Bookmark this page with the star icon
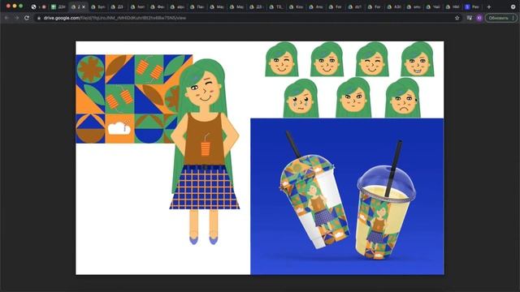The image size is (520, 292). (457, 18)
